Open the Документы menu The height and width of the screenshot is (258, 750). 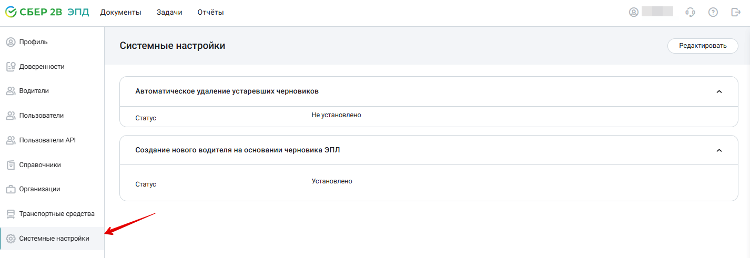tap(121, 13)
